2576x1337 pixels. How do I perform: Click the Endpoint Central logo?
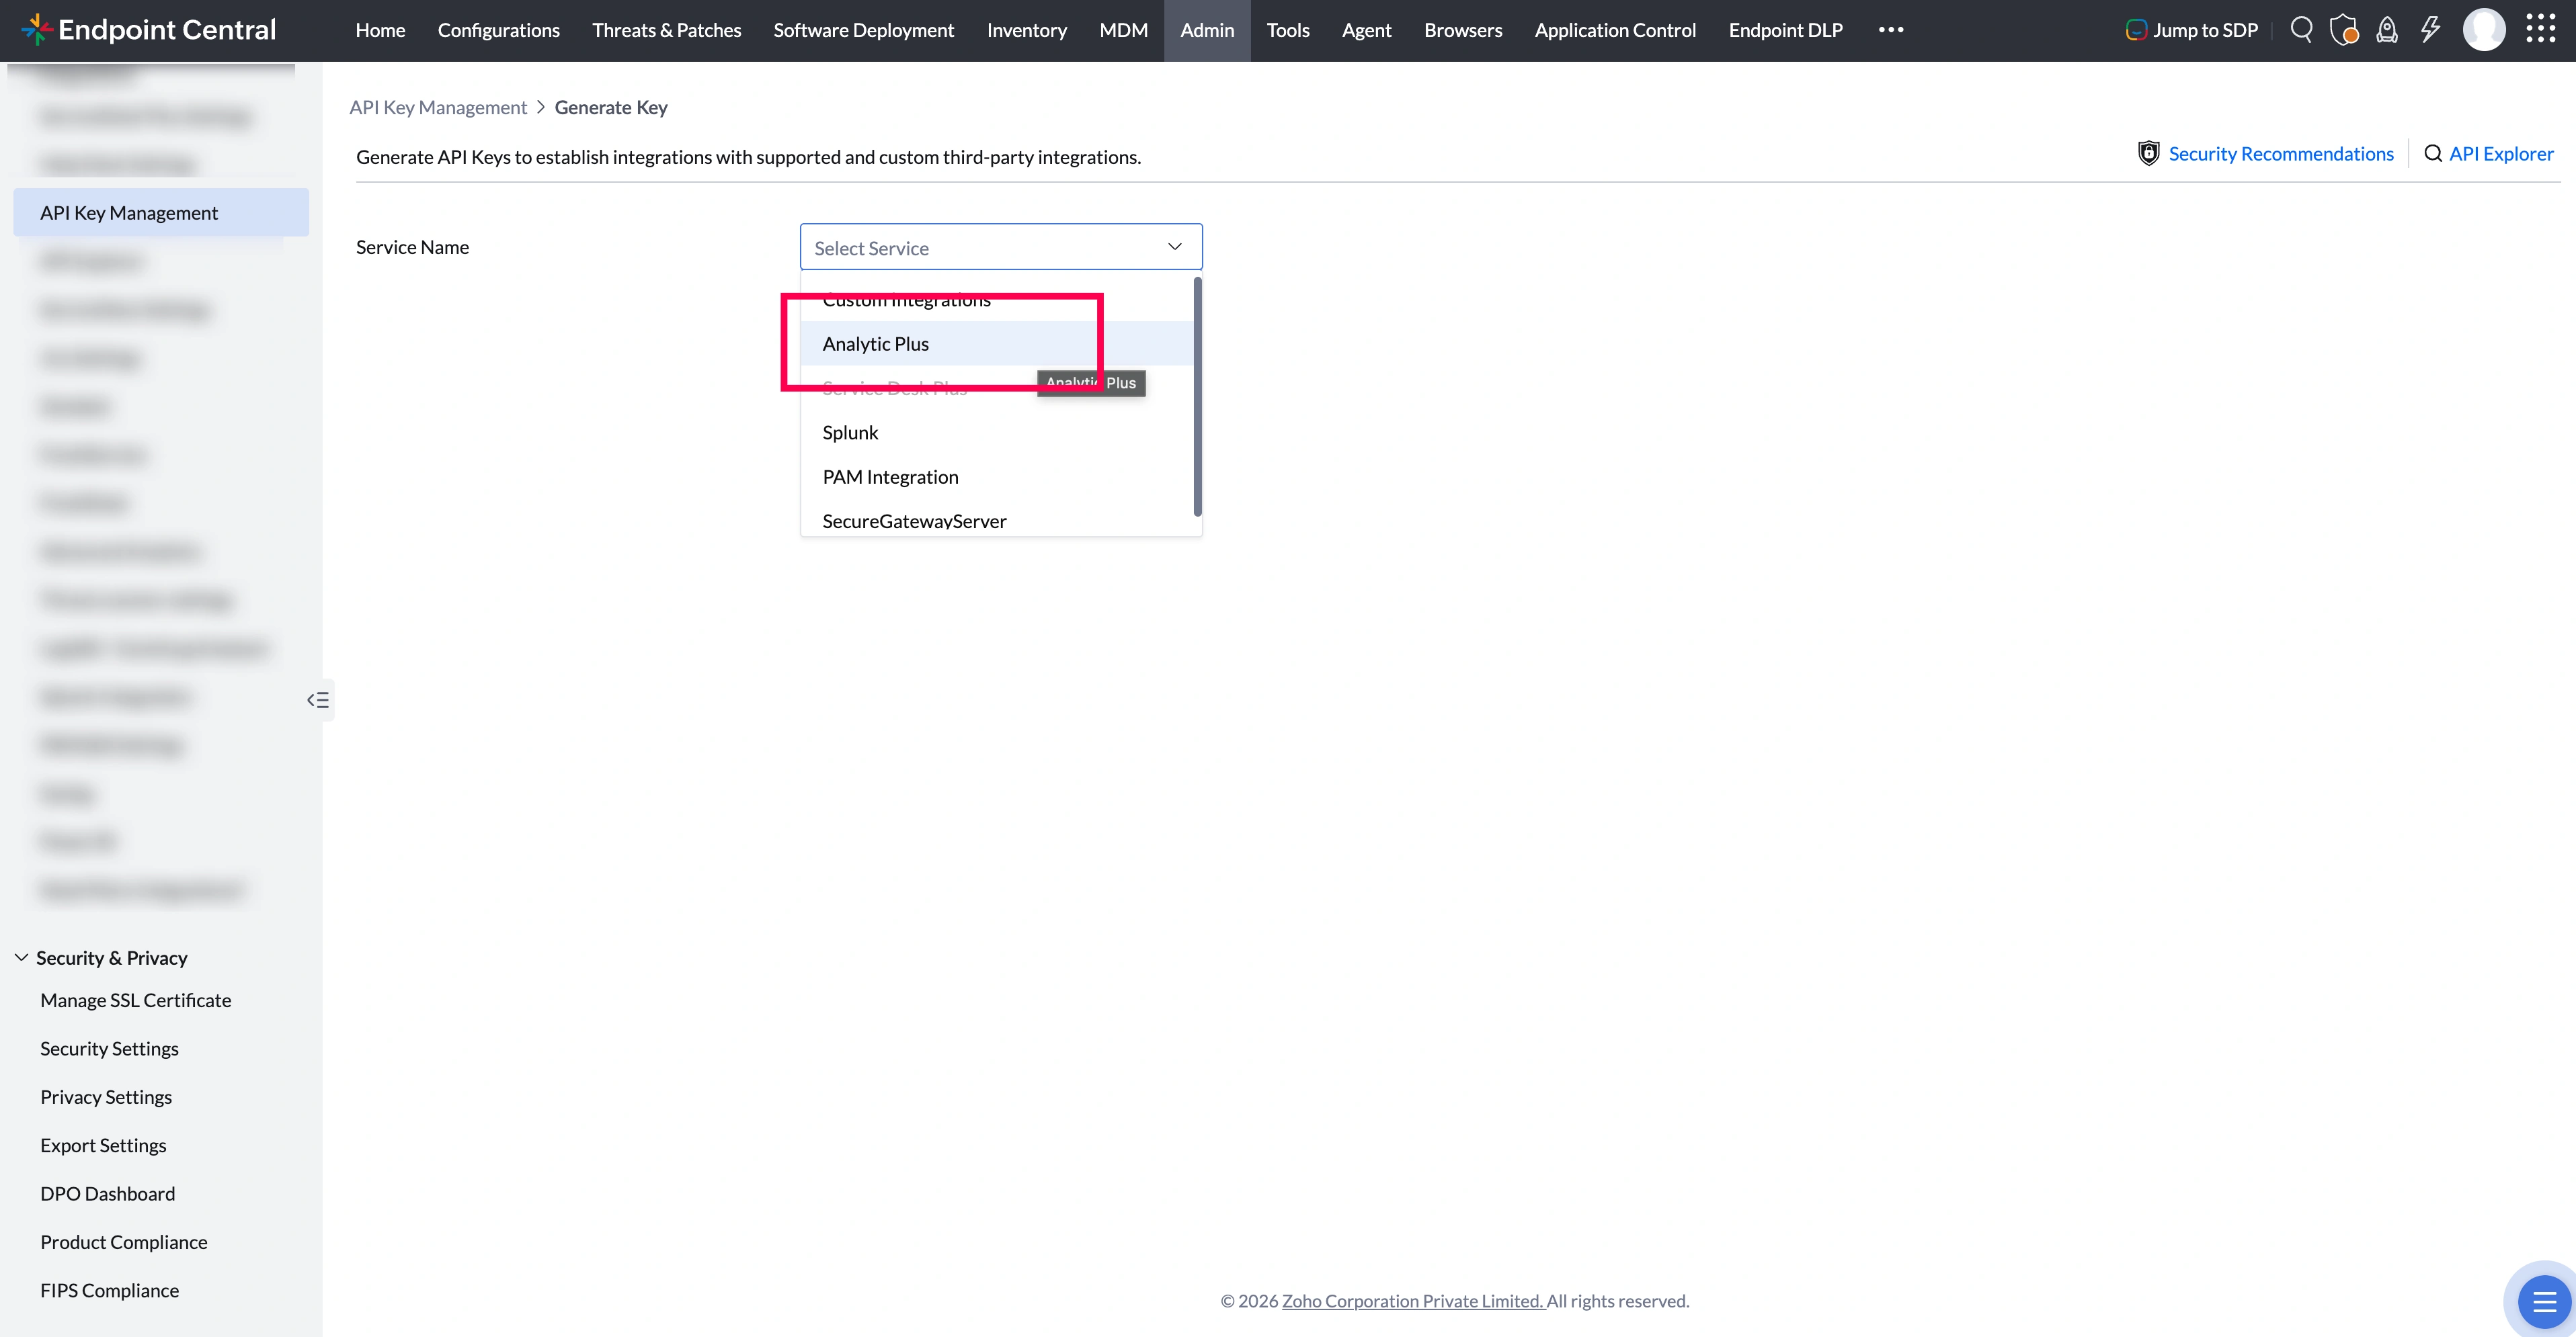pos(148,30)
